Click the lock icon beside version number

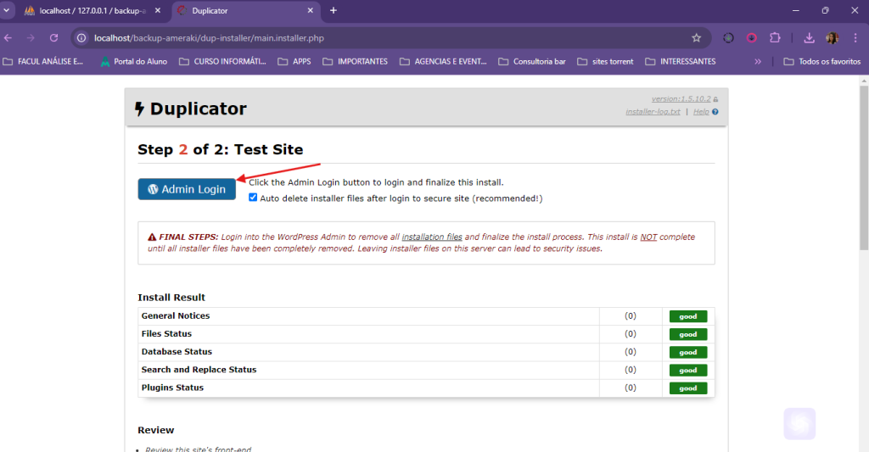pos(716,99)
